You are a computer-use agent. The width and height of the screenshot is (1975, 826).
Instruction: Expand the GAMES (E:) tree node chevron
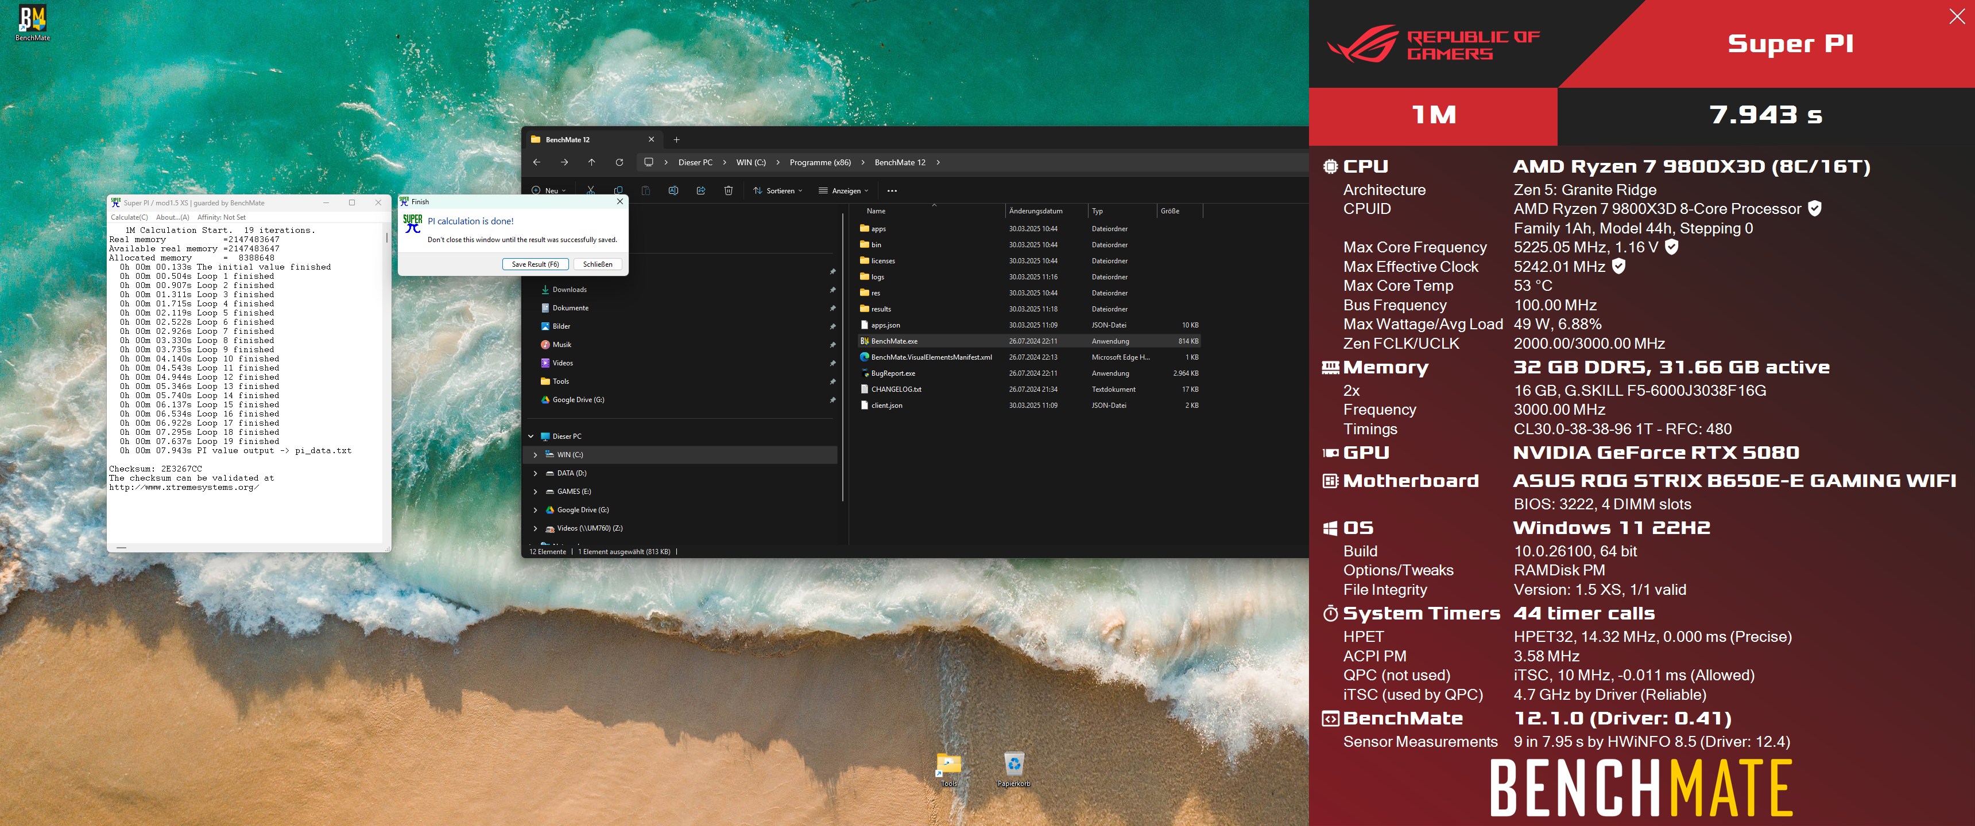(x=535, y=492)
